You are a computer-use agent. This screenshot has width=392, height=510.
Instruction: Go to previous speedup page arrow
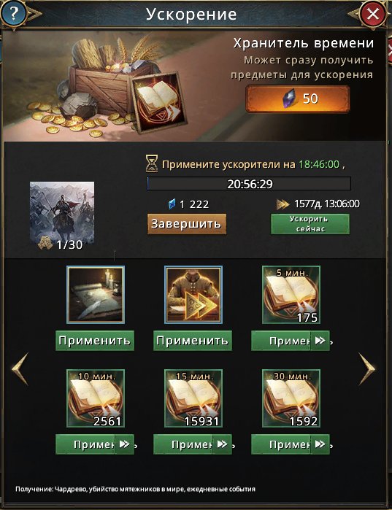point(20,369)
